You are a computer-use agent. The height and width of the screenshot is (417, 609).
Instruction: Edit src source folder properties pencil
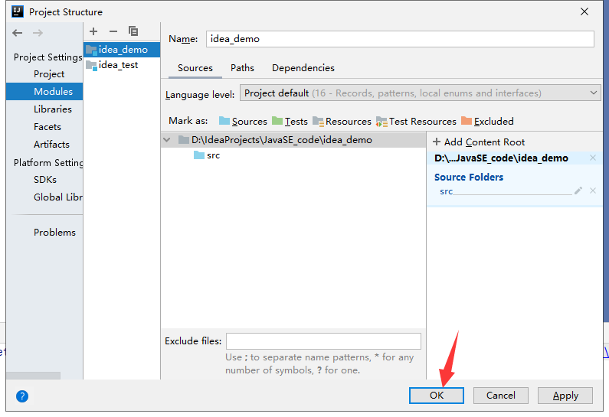pos(578,191)
